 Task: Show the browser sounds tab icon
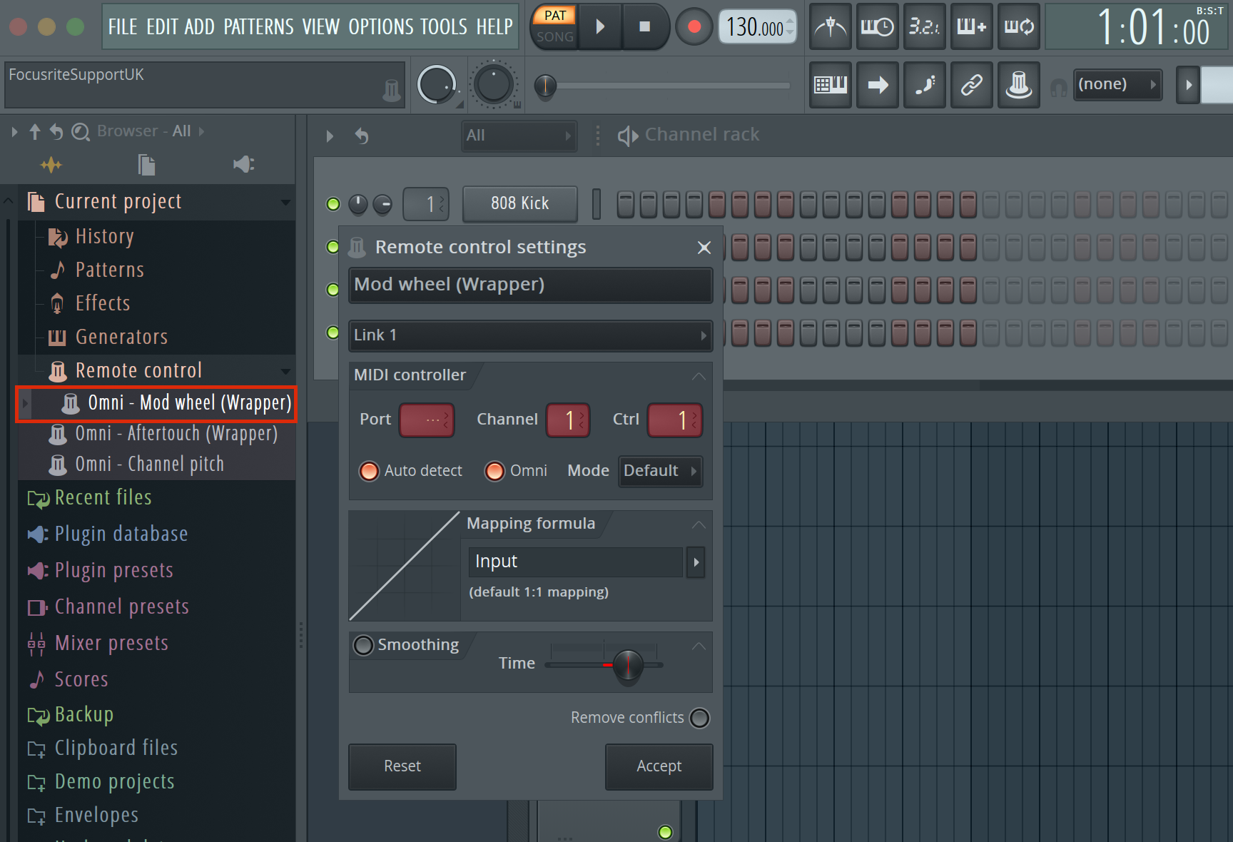point(51,166)
